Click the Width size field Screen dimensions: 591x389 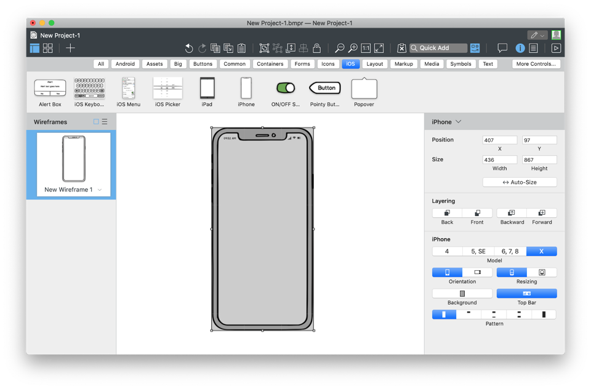tap(499, 159)
